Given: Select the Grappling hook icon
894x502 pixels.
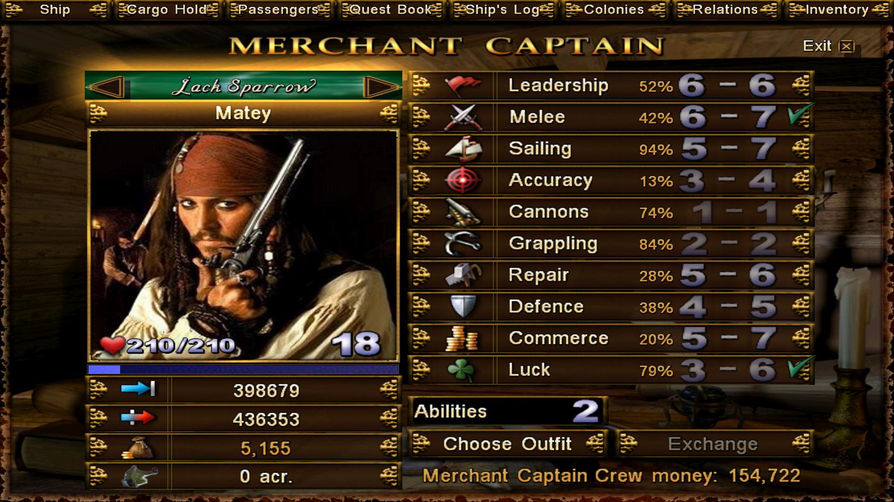Looking at the screenshot, I should (x=463, y=244).
